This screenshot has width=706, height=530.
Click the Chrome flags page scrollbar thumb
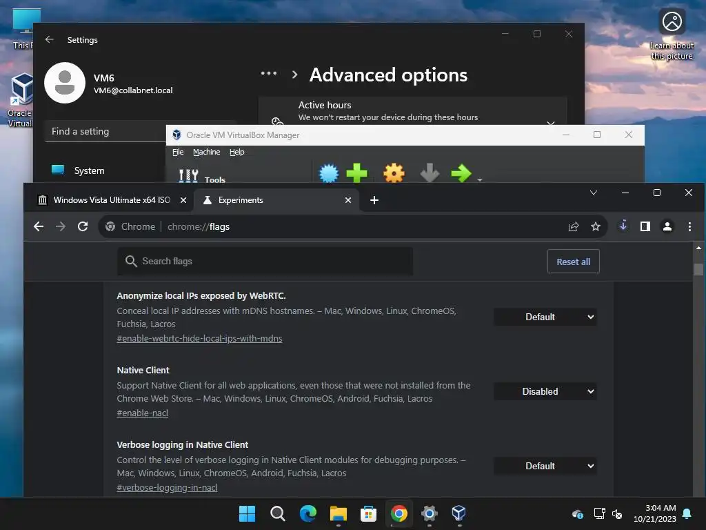698,270
